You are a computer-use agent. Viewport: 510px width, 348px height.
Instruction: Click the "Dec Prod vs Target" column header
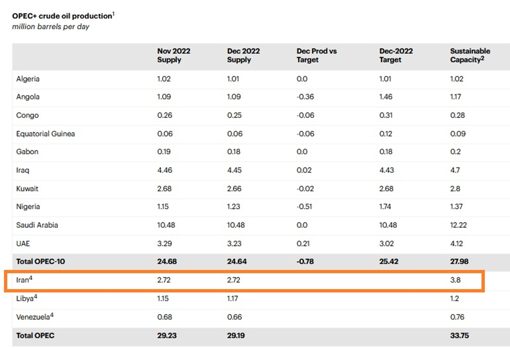click(316, 55)
